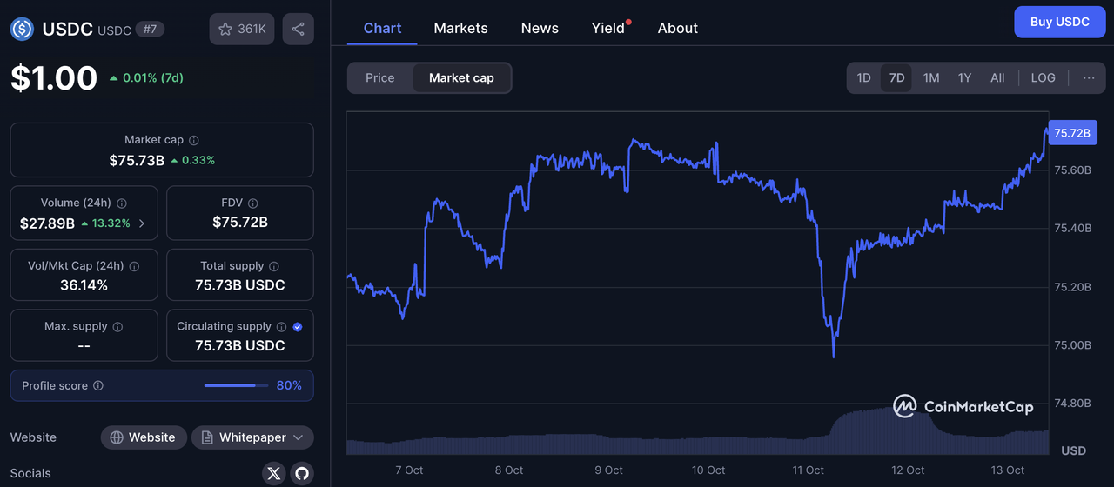
Task: Click the Buy USDC button
Action: (1059, 22)
